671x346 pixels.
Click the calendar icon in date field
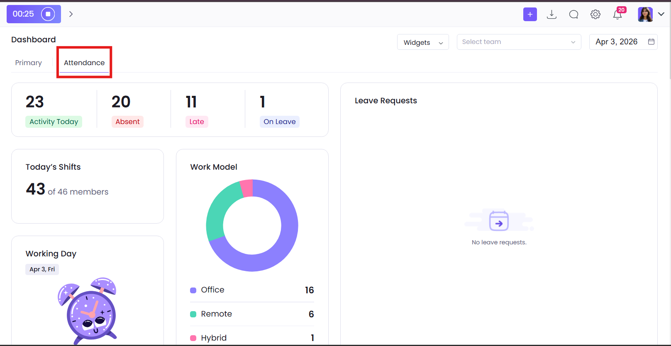(x=651, y=42)
